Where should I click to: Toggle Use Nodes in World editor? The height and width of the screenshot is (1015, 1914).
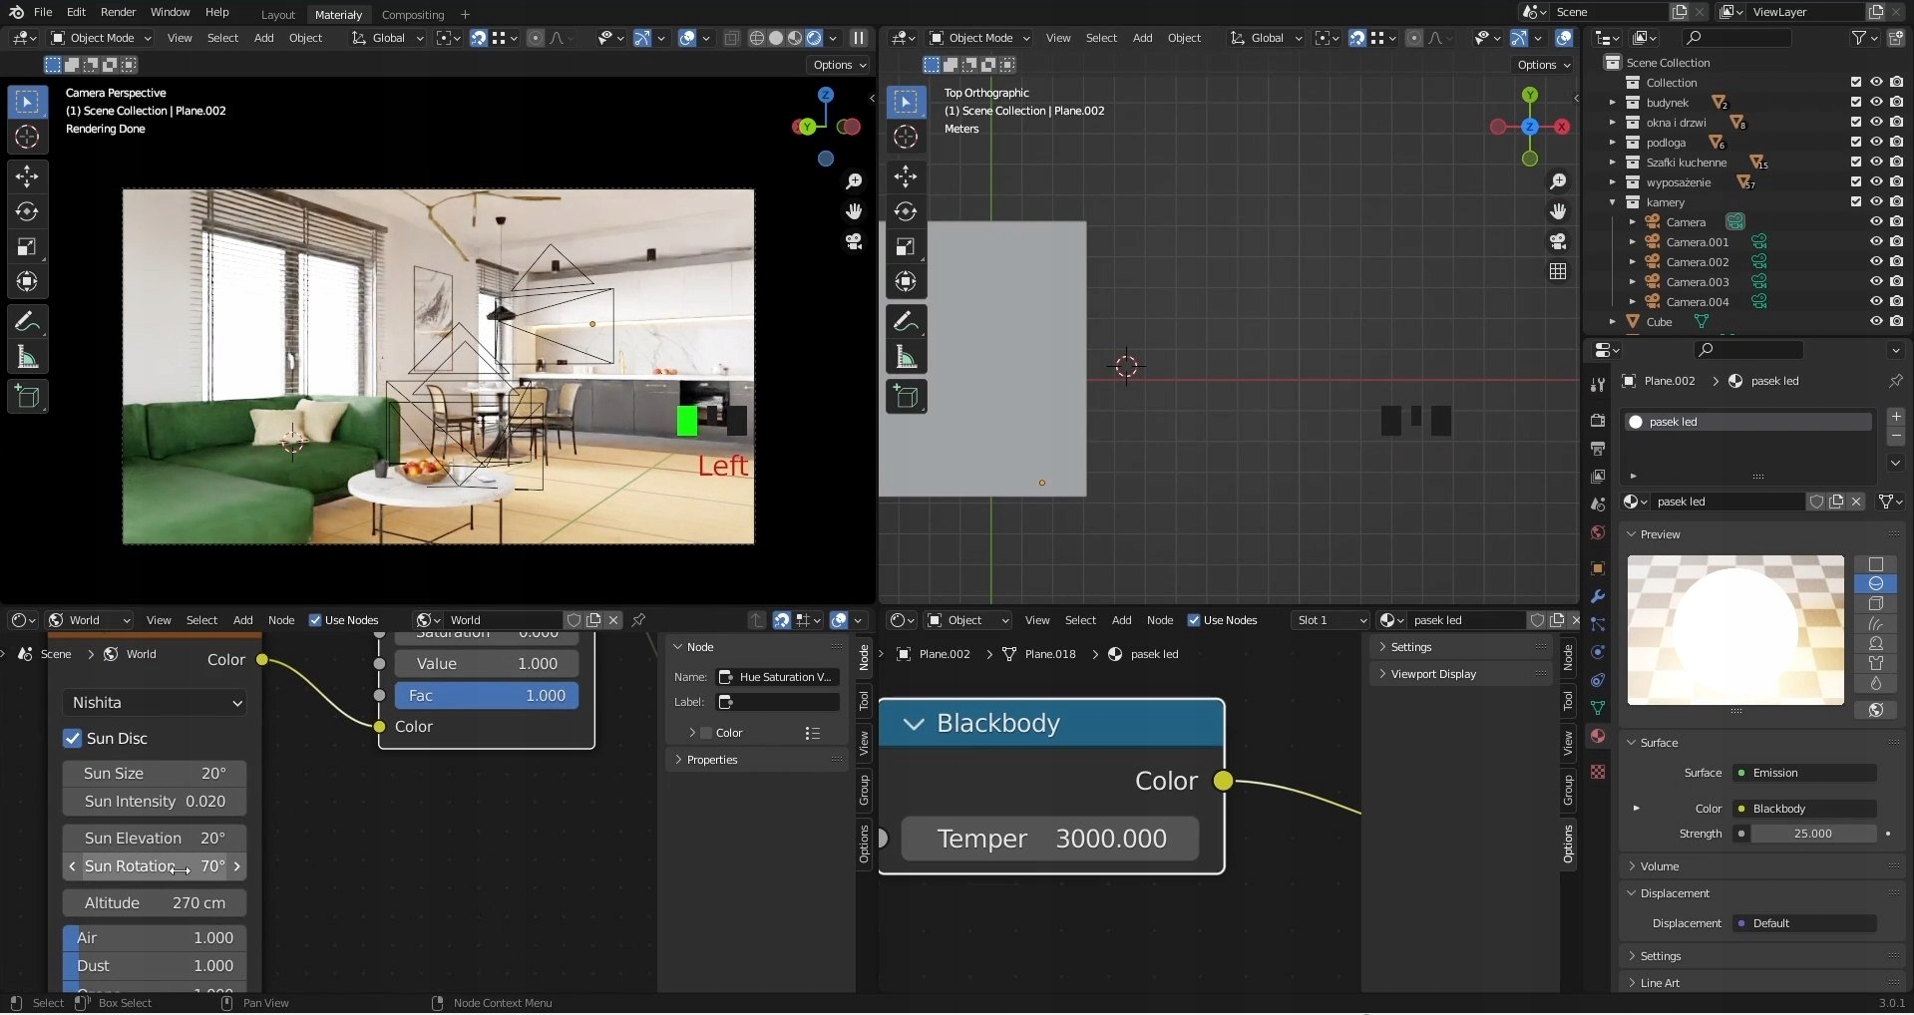[315, 620]
